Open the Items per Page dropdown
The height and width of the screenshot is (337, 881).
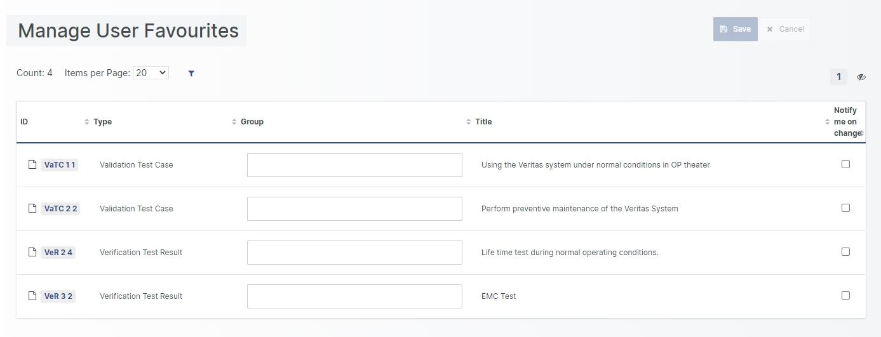click(x=151, y=73)
